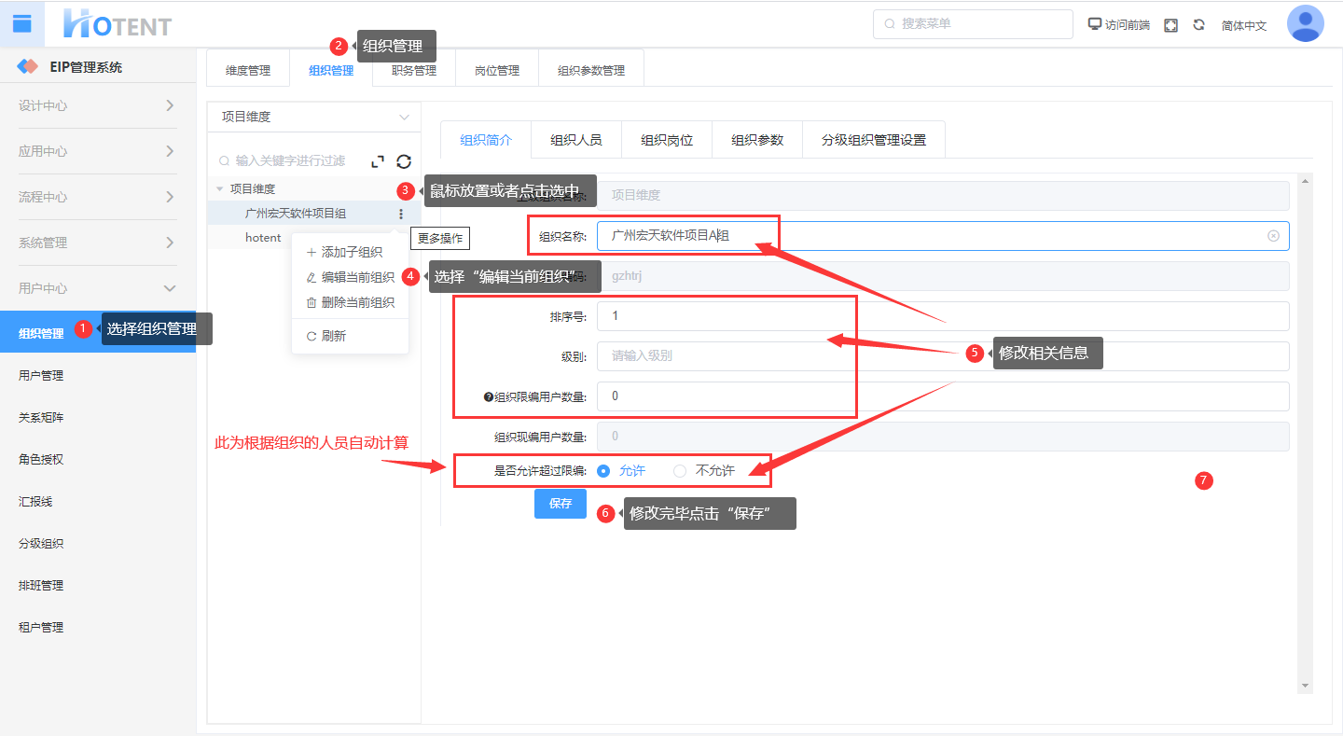Clear the 组织名称 field with the X icon
Viewport: 1343px width, 736px height.
[x=1273, y=236]
